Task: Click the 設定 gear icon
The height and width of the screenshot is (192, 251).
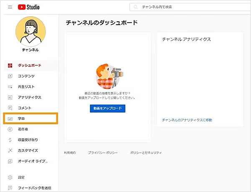Action: [10, 177]
